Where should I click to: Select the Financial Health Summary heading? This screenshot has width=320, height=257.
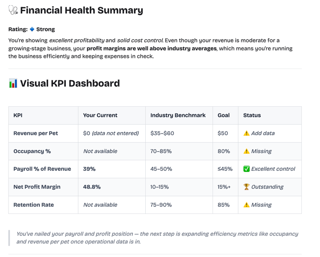point(81,10)
